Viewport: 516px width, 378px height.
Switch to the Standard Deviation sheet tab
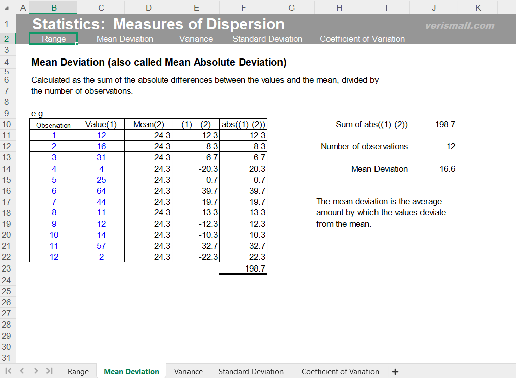tap(251, 371)
